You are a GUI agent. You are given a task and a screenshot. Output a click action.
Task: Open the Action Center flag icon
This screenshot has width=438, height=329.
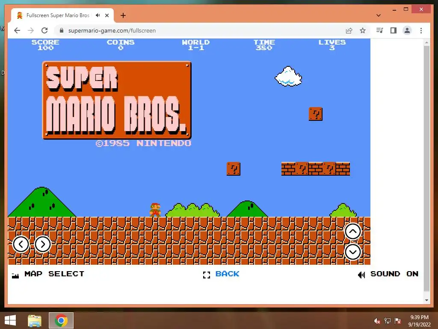click(397, 321)
